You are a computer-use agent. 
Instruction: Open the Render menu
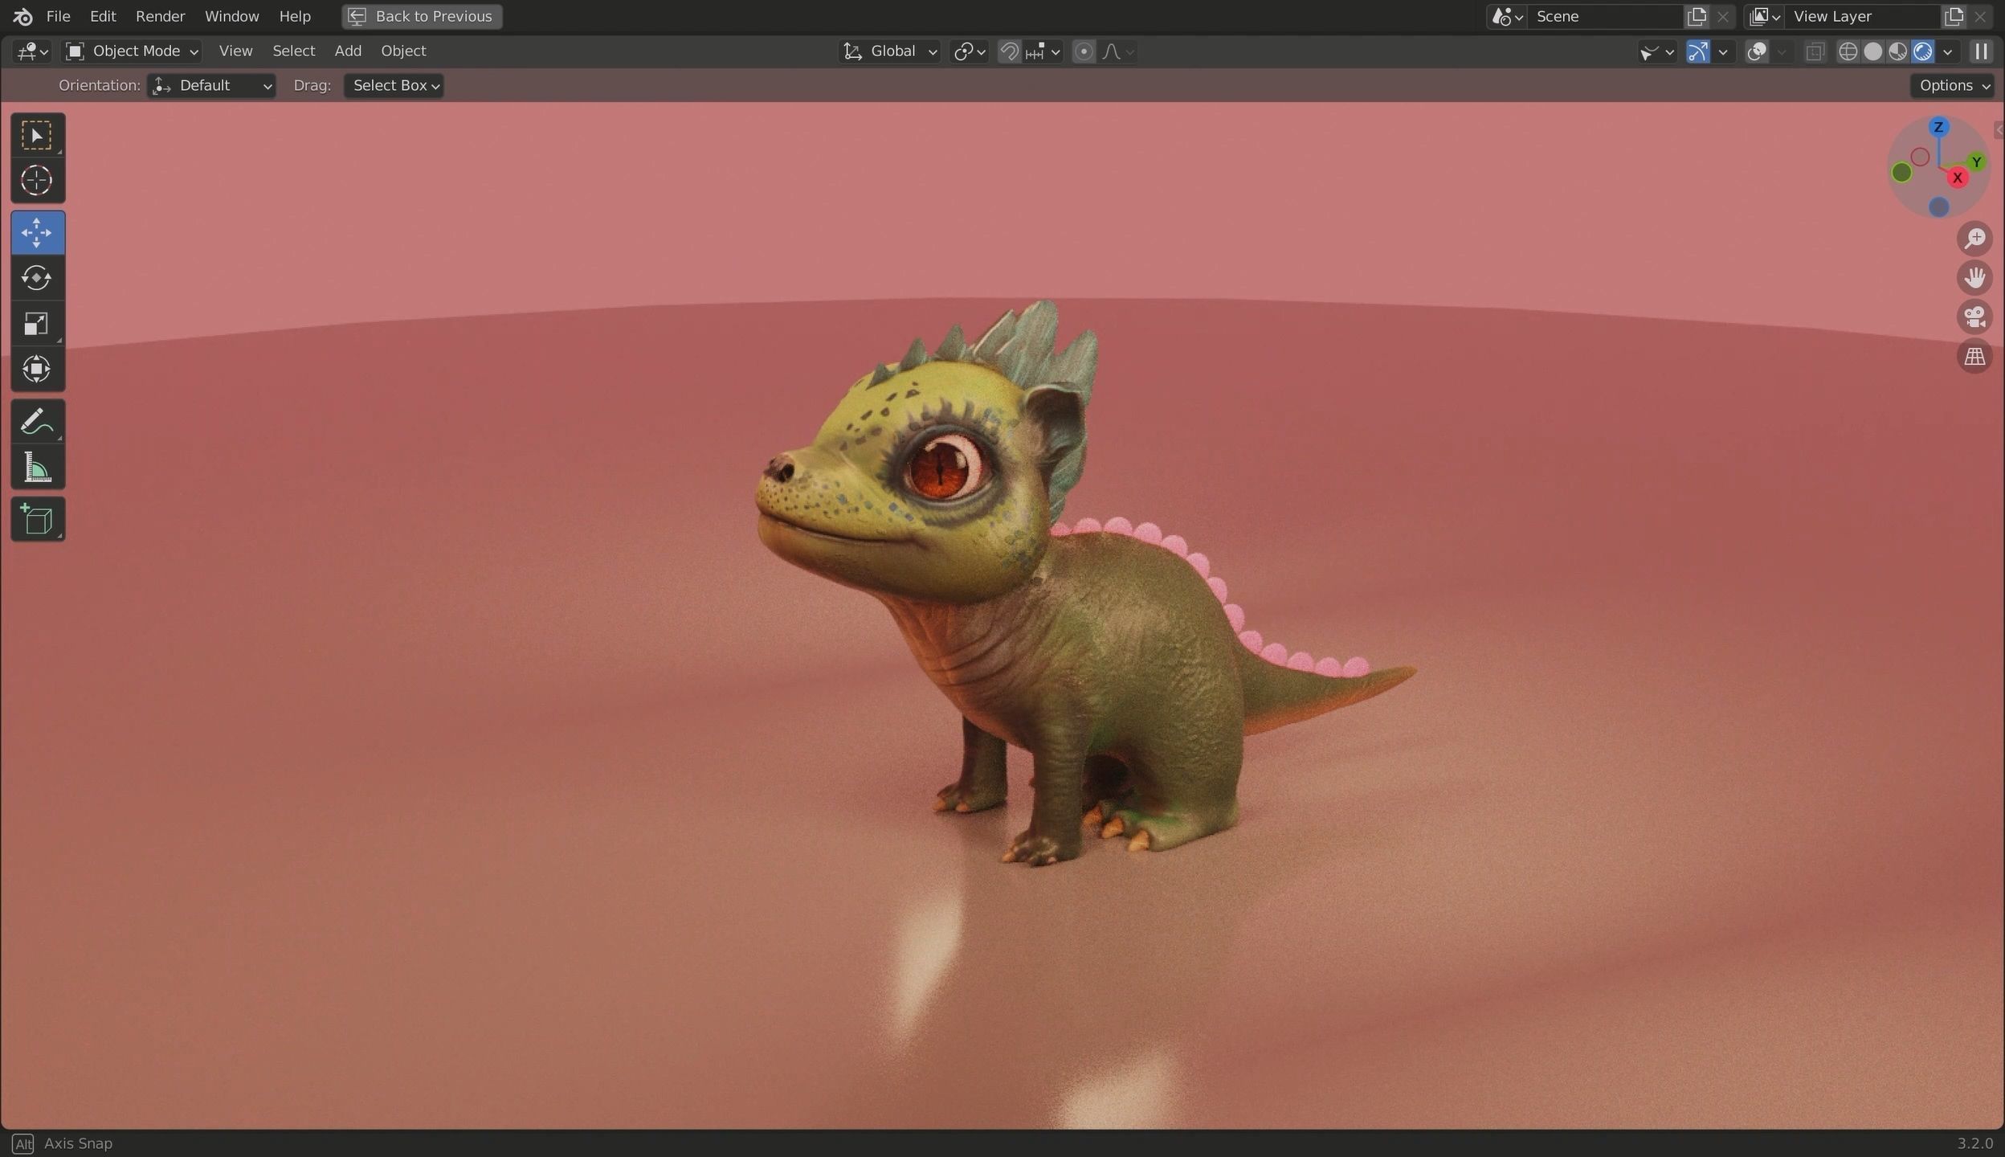(160, 16)
